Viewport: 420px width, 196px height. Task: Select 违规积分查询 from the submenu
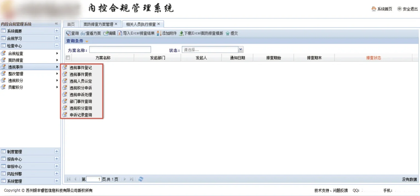(x=81, y=108)
